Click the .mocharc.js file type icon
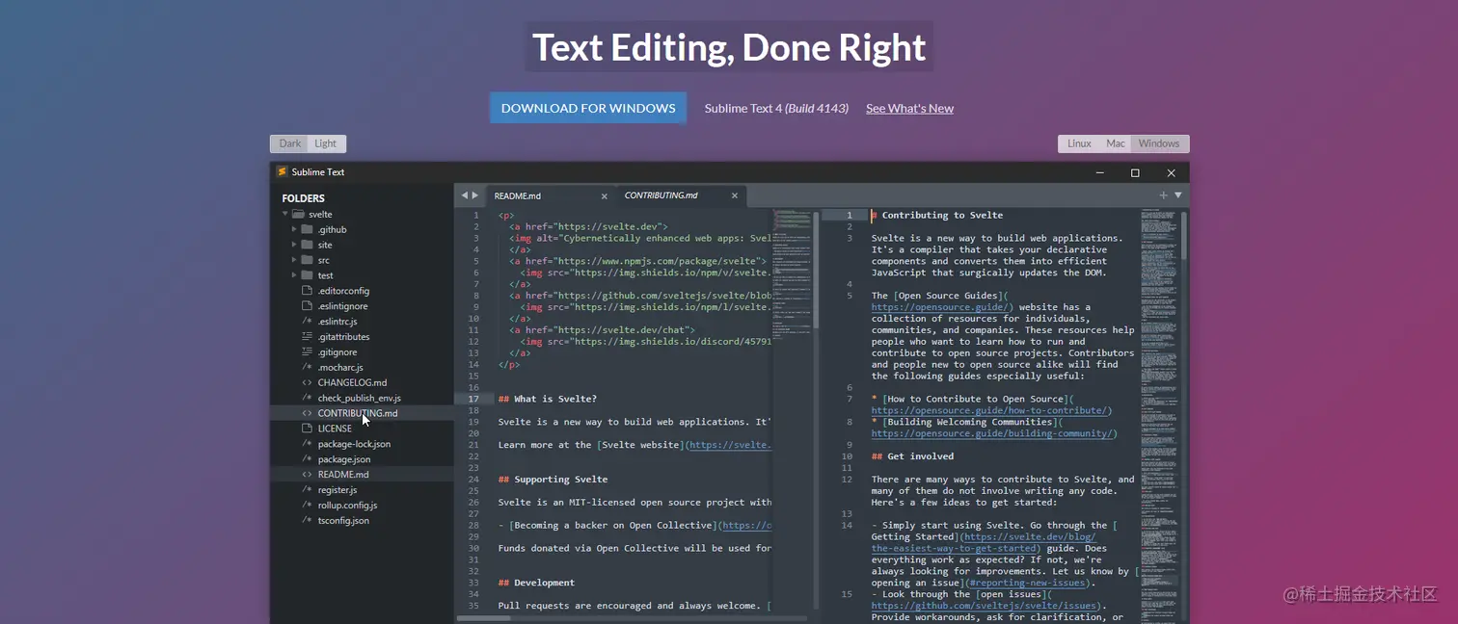Screen dimensions: 1458x624 (x=307, y=368)
